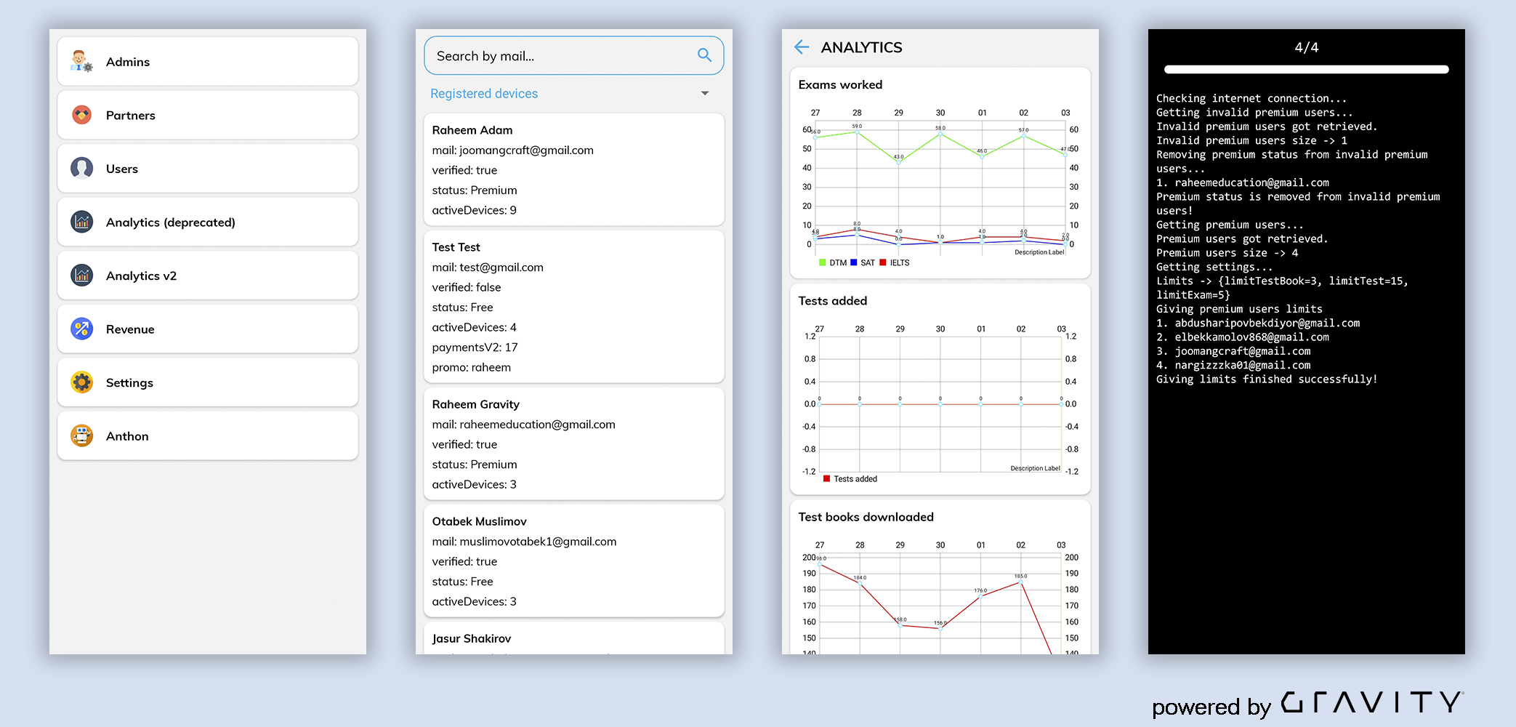The height and width of the screenshot is (727, 1516).
Task: Click the 4/4 progress bar
Action: click(1306, 69)
